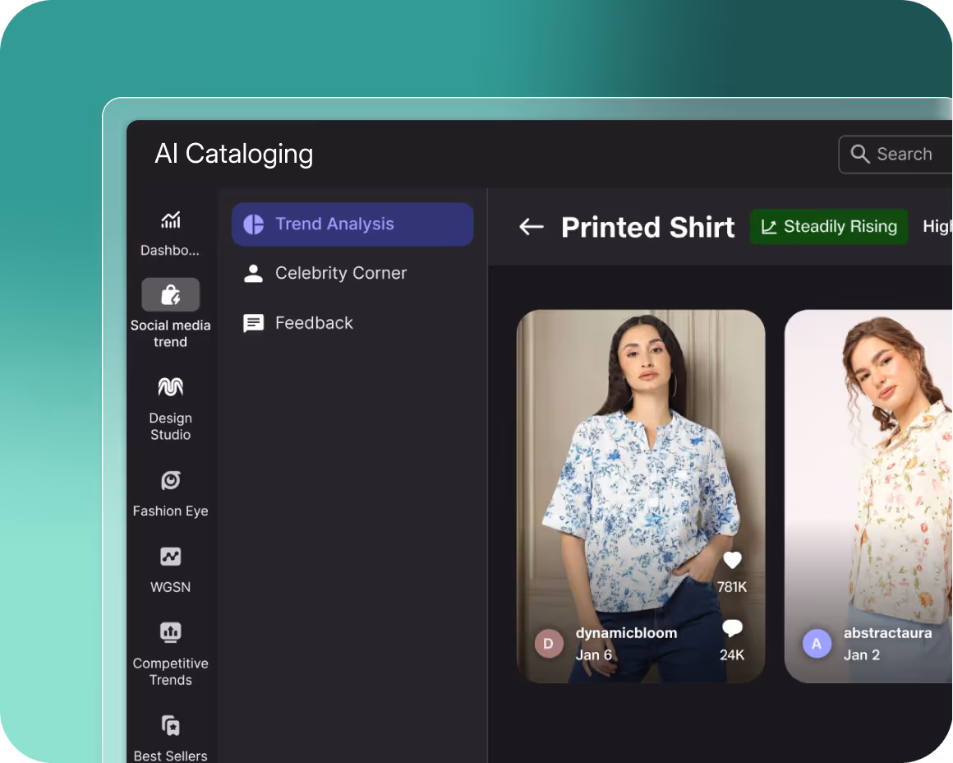Click the Steadily Rising badge

(x=829, y=227)
